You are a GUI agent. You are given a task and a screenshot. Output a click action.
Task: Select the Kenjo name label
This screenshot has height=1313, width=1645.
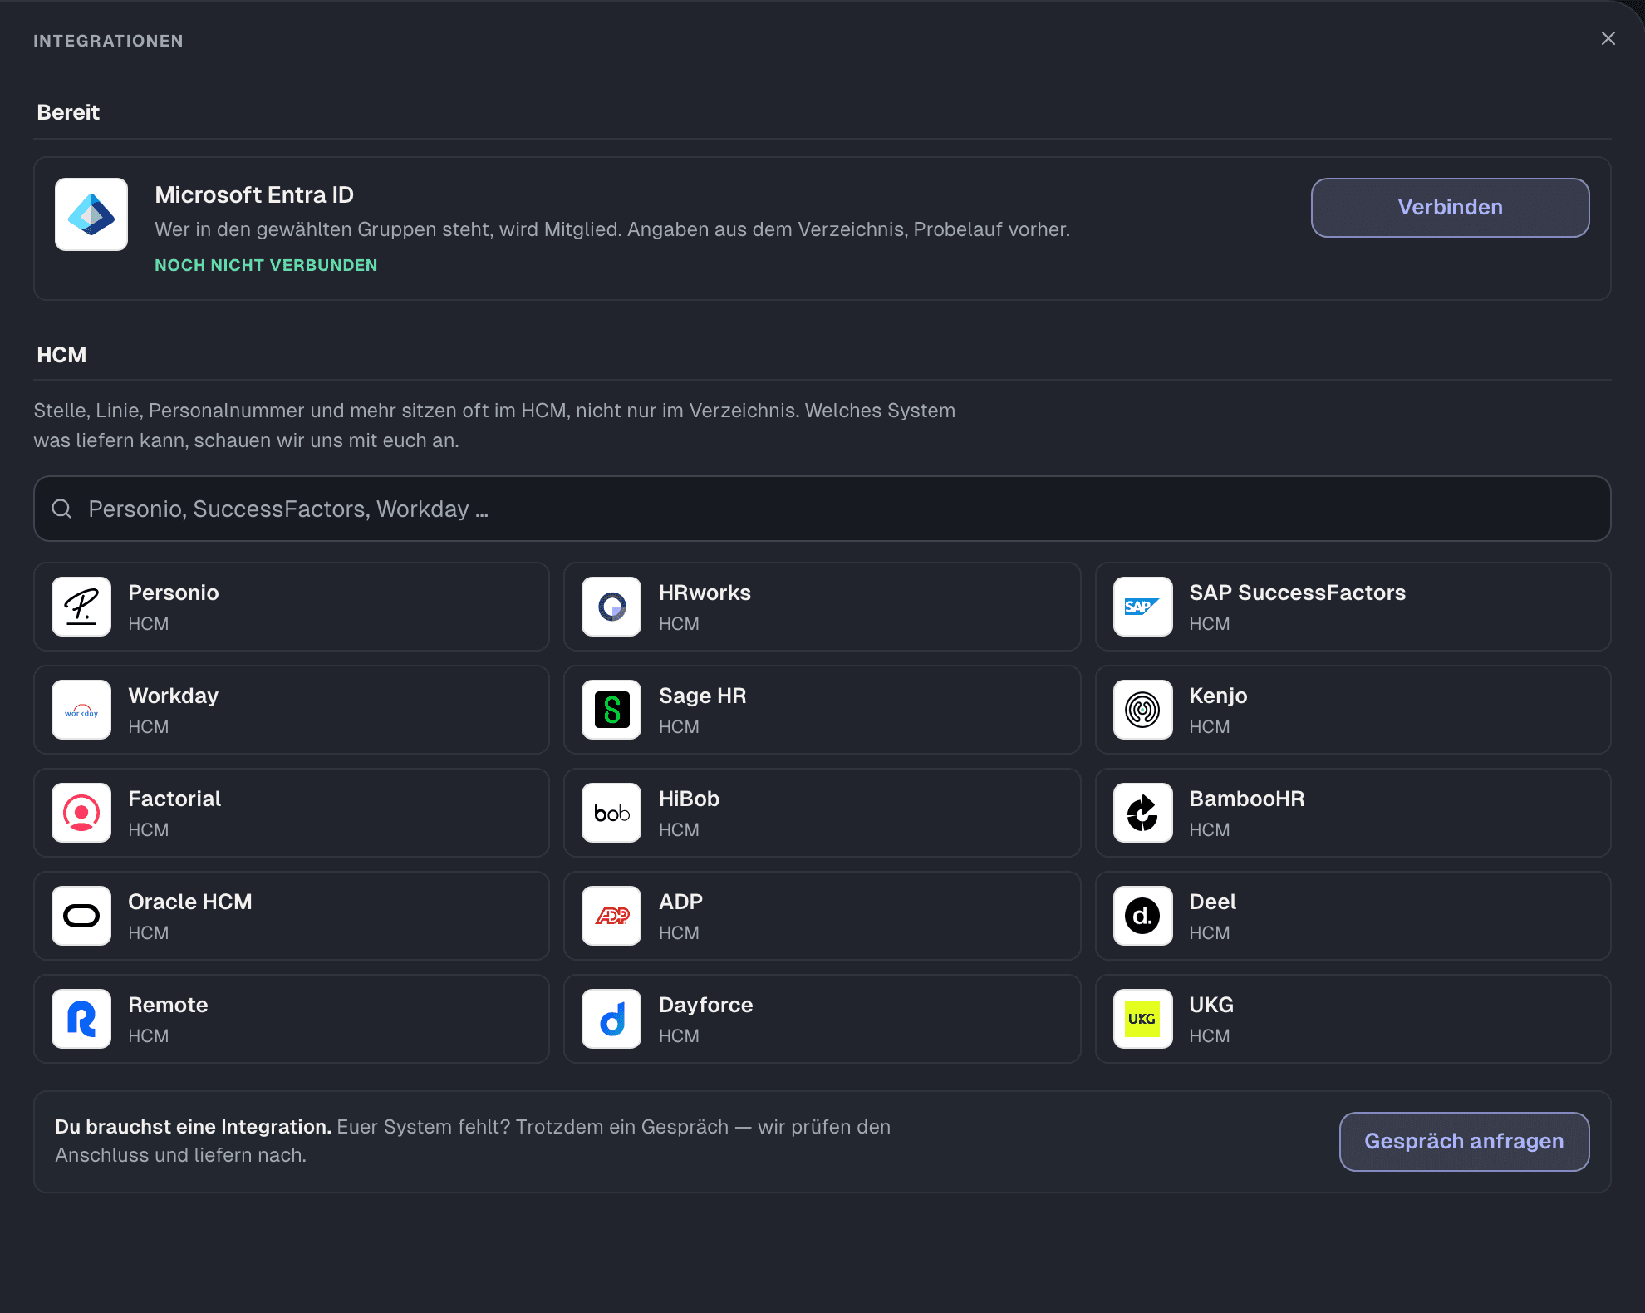pyautogui.click(x=1218, y=696)
